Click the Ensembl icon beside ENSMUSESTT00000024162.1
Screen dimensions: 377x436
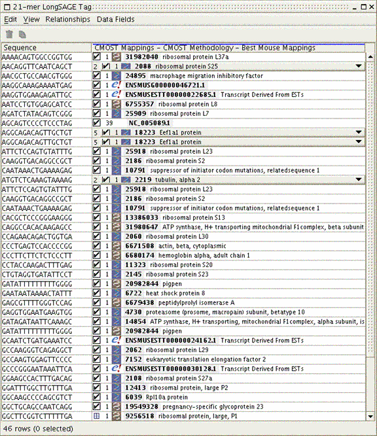tap(117, 340)
